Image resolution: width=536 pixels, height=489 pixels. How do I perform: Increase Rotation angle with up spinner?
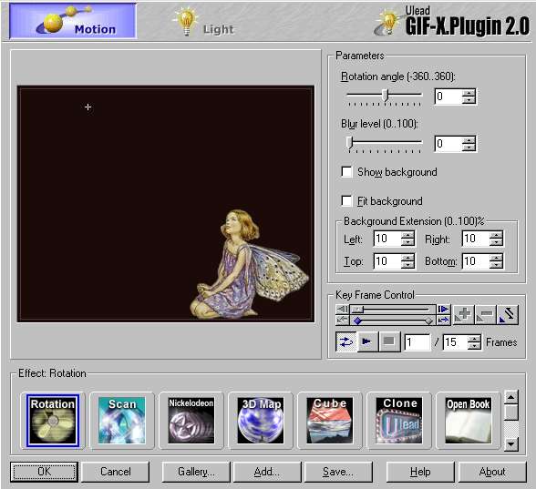tap(469, 93)
